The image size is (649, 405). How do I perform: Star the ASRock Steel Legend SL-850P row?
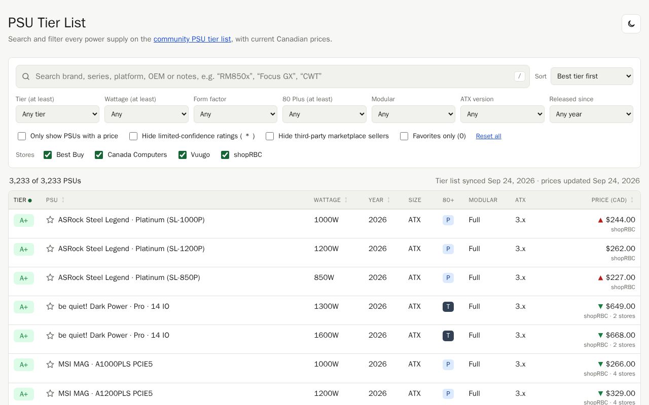(50, 277)
